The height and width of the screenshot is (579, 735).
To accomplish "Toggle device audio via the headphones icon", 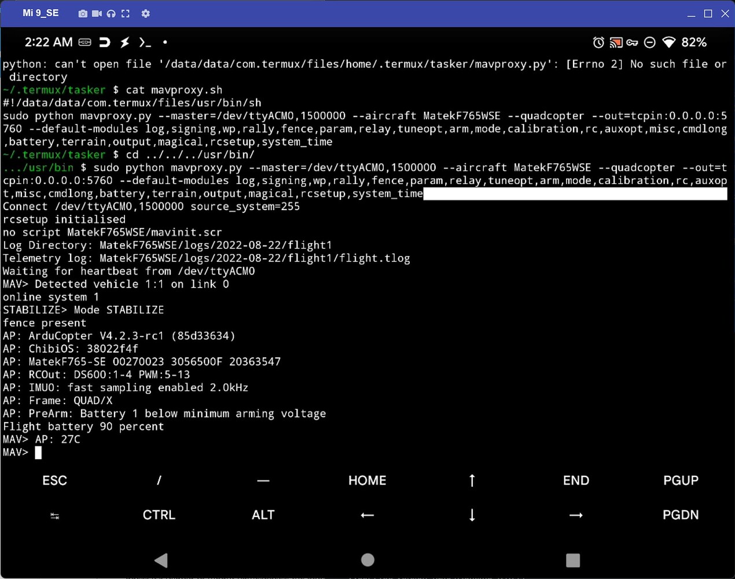I will [x=111, y=13].
